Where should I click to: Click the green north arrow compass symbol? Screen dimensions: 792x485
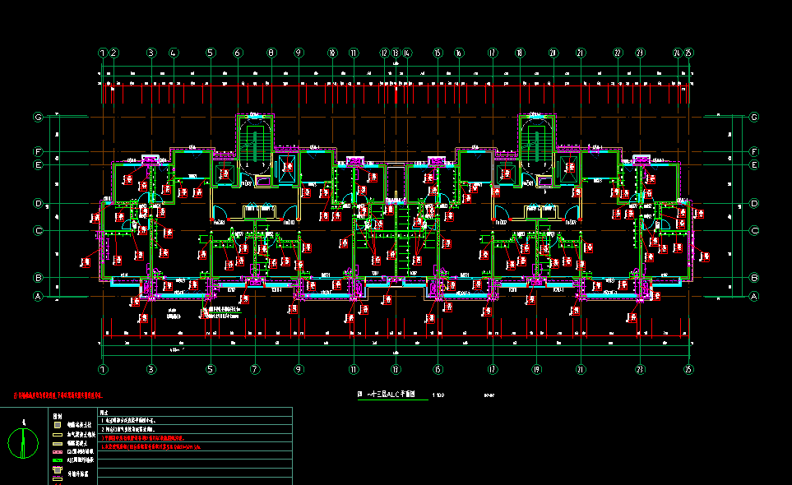tap(23, 444)
